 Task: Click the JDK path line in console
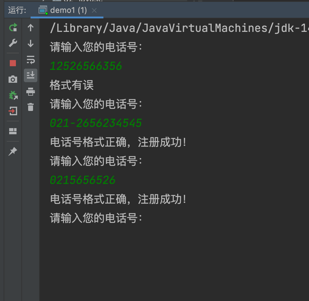(179, 28)
